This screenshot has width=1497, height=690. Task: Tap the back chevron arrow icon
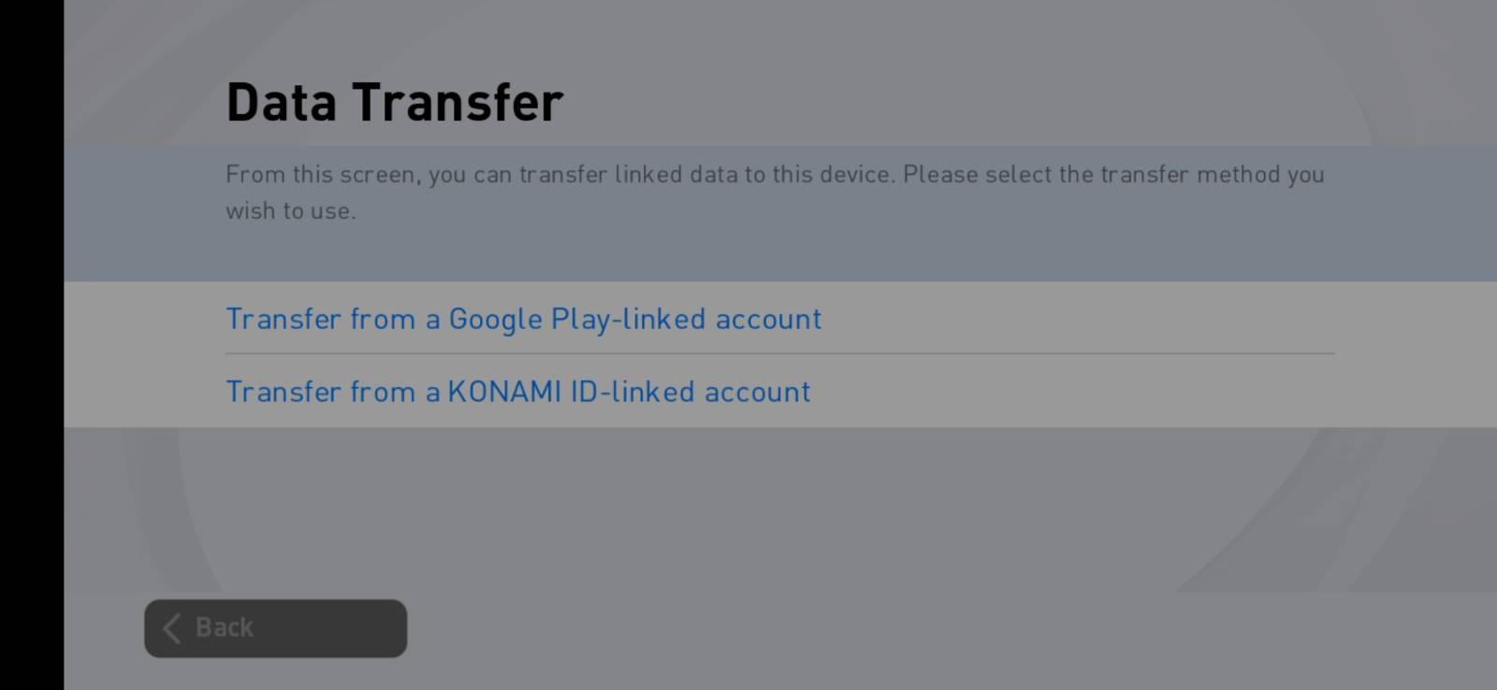(171, 628)
